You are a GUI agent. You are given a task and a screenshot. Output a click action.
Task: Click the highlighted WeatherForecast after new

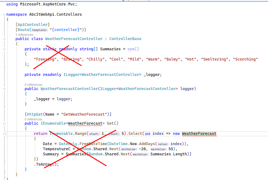tap(199, 134)
